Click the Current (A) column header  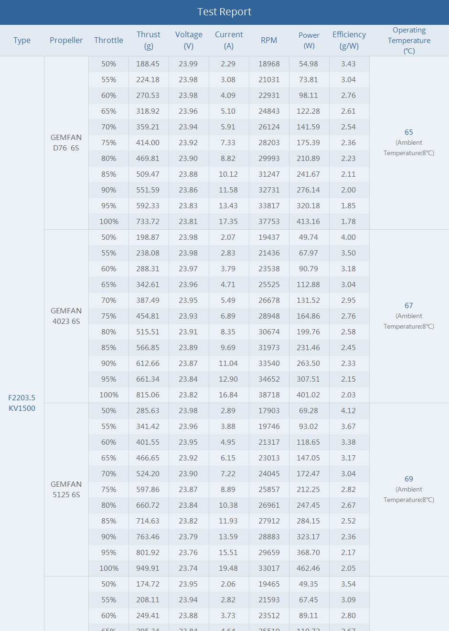(229, 40)
